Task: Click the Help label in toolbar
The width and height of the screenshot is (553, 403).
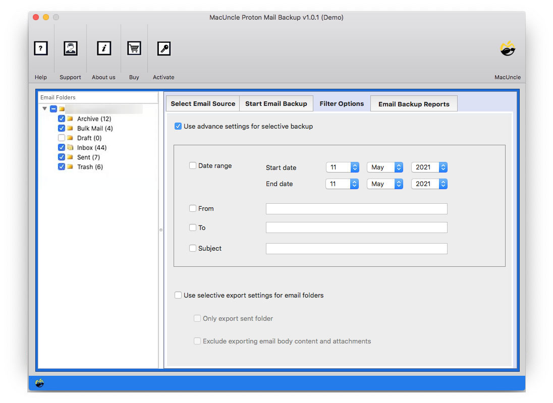Action: click(x=40, y=77)
